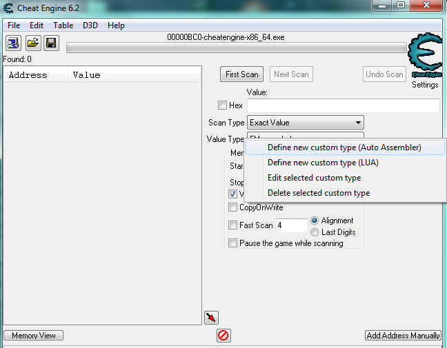The width and height of the screenshot is (447, 348).
Task: Select the Last Digits radio button
Action: [x=315, y=232]
